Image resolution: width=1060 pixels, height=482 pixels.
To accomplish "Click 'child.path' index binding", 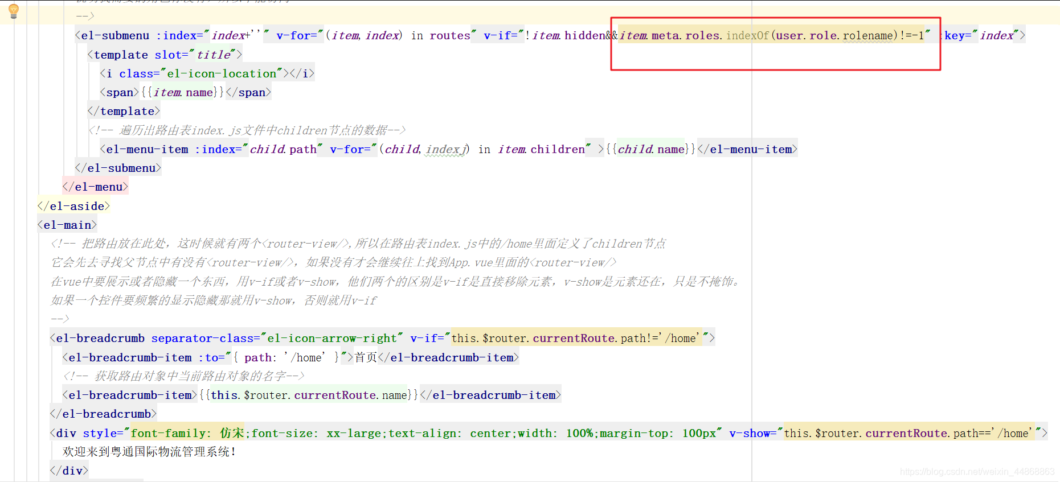I will 283,149.
